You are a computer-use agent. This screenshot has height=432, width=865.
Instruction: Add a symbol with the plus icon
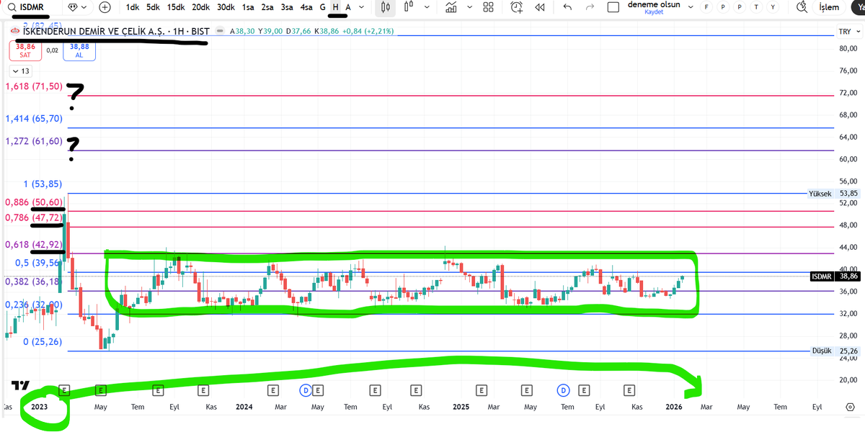pos(105,7)
